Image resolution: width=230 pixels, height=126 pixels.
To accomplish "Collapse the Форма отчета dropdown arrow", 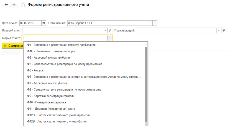I will (110, 38).
